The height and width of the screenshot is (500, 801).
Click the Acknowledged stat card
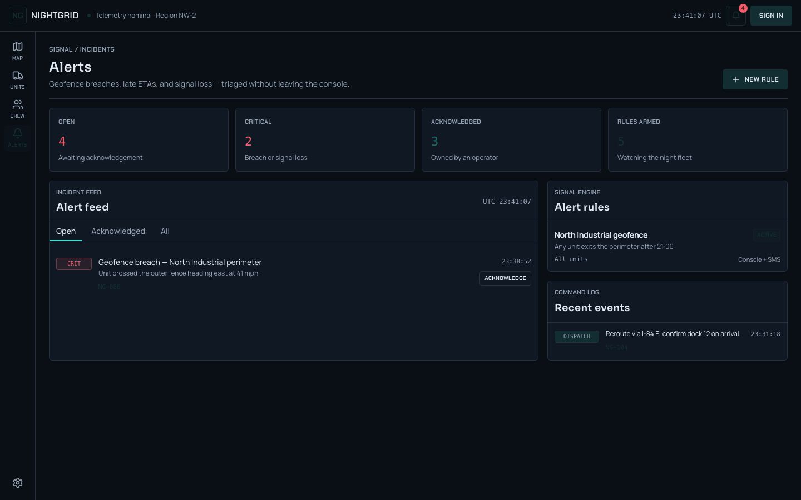coord(511,139)
